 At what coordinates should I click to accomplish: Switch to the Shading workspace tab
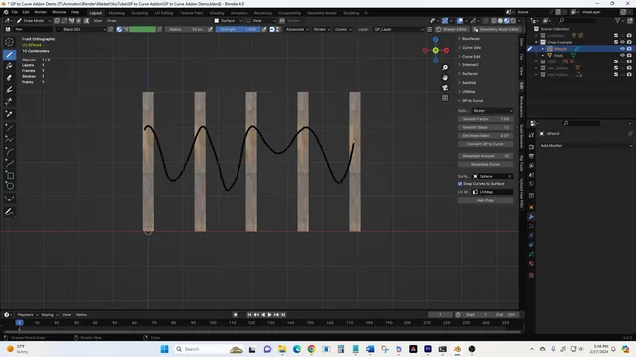pyautogui.click(x=217, y=13)
